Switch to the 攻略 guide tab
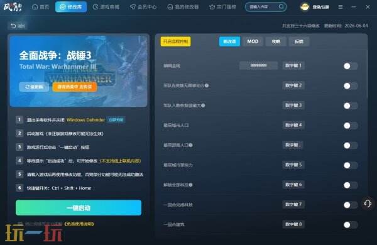Image resolution: width=377 pixels, height=245 pixels. point(276,41)
